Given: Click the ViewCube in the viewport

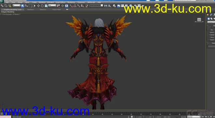Looking at the screenshot, I should tap(199, 20).
